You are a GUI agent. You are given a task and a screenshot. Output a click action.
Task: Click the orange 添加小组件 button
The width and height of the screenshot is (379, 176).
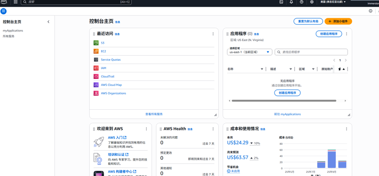(x=338, y=21)
